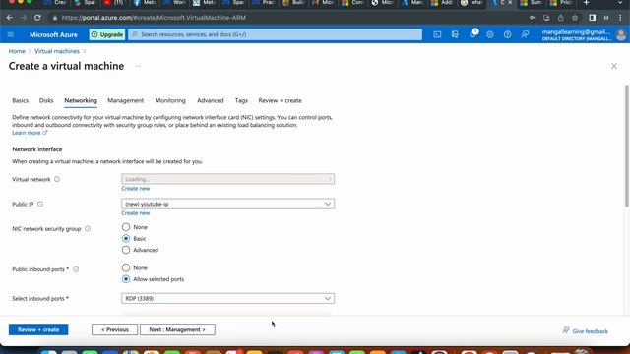Switch to the Review + create tab
630x354 pixels.
(280, 100)
